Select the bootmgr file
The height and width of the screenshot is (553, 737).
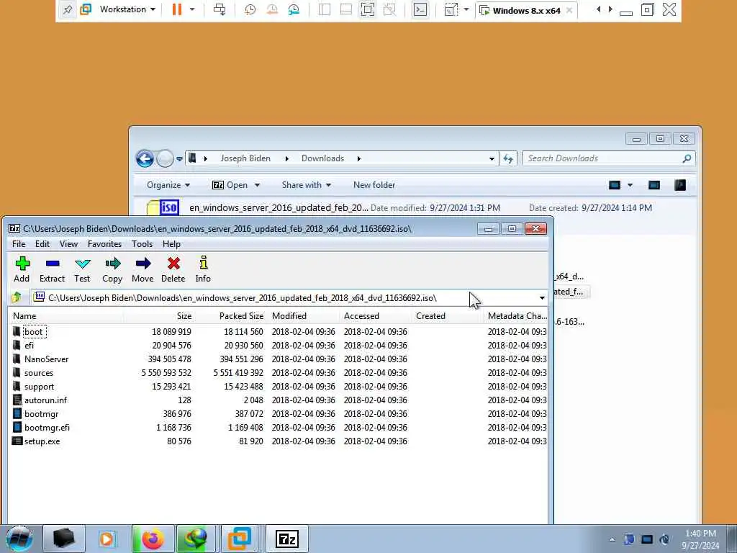pos(41,414)
